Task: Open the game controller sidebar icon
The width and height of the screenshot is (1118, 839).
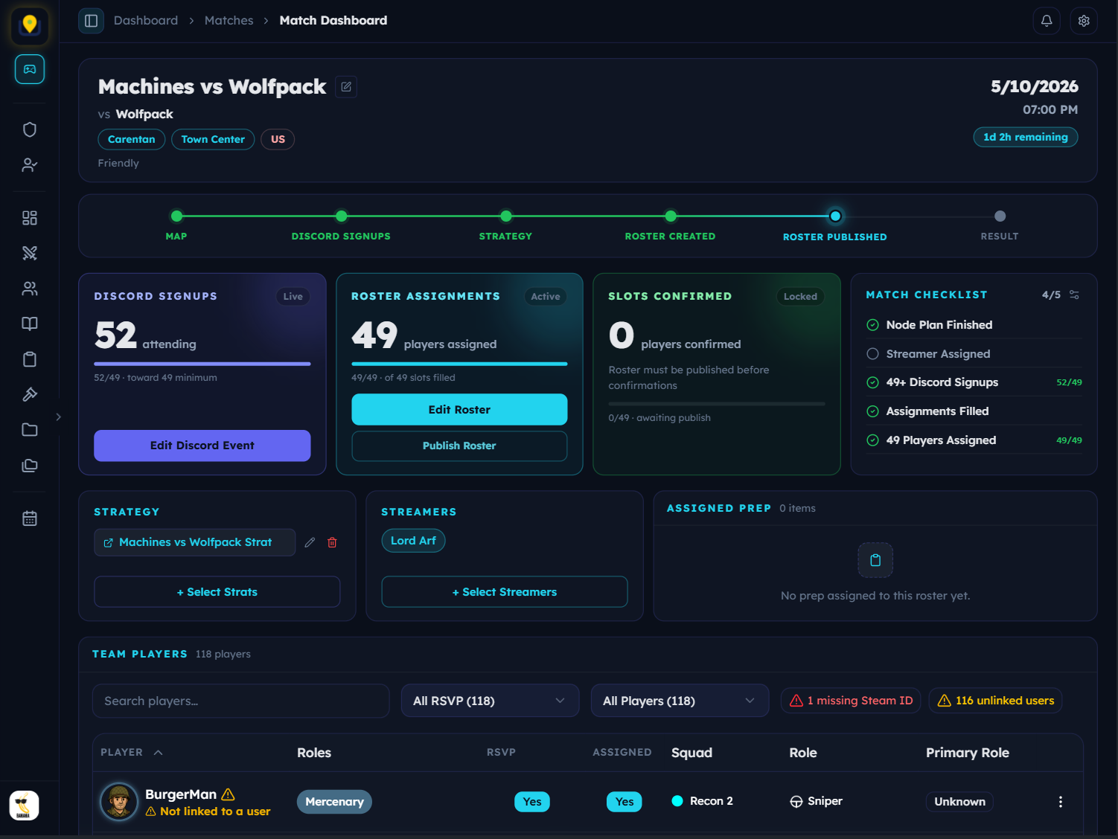Action: 30,69
